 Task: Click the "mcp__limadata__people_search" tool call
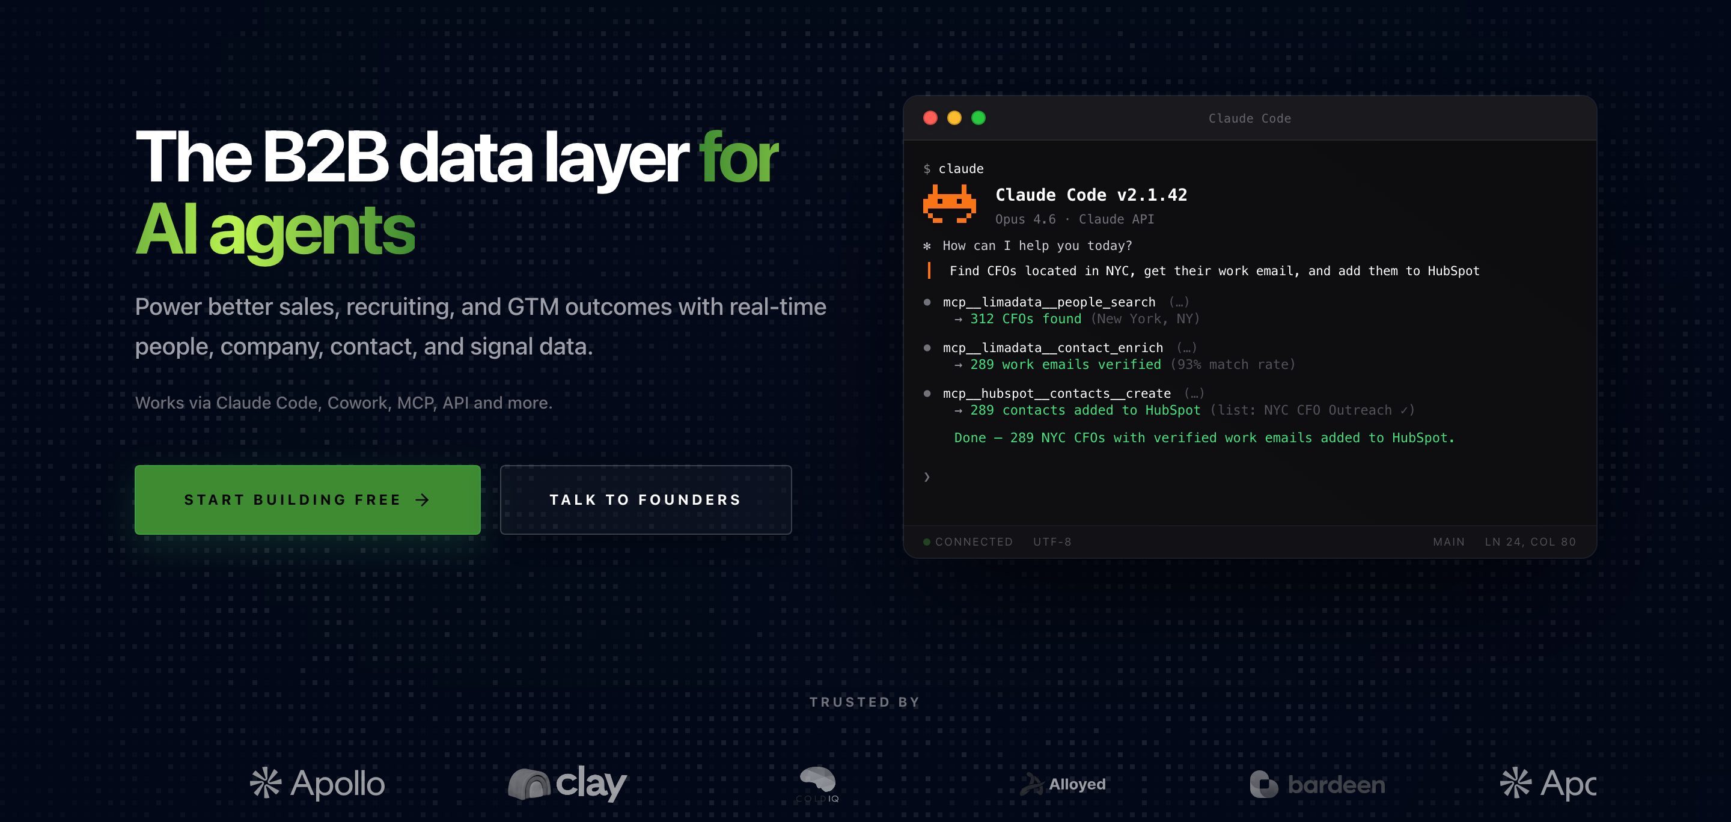point(1049,302)
